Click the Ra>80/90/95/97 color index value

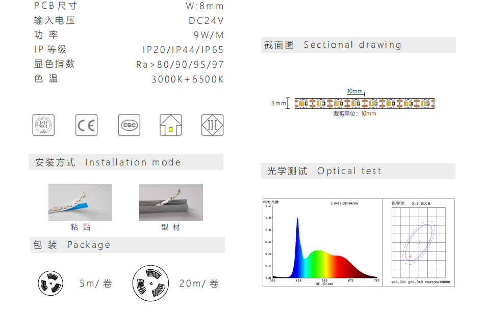(x=180, y=65)
